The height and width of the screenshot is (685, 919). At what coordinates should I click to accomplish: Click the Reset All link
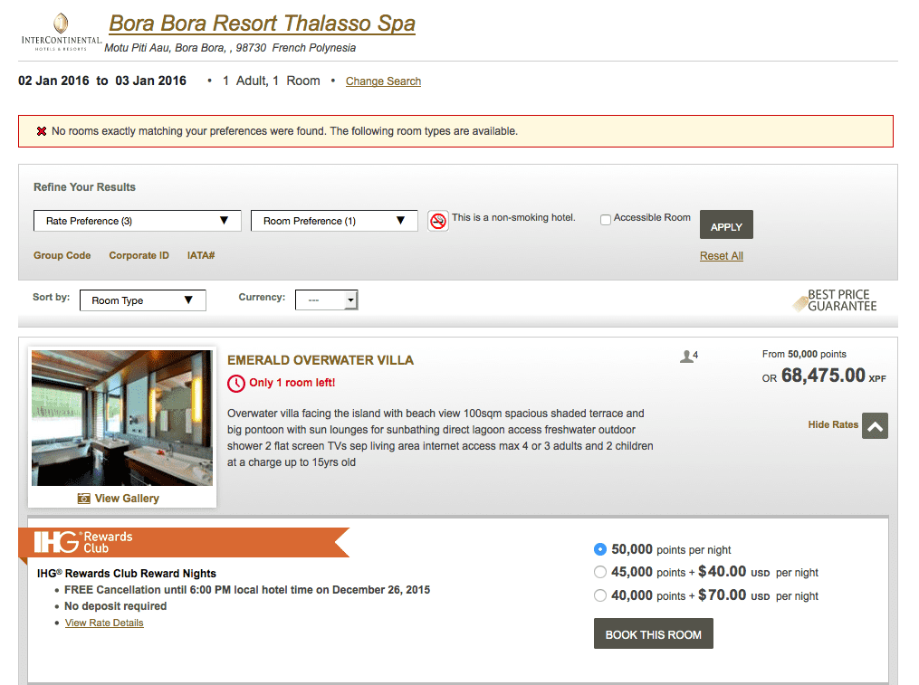722,256
